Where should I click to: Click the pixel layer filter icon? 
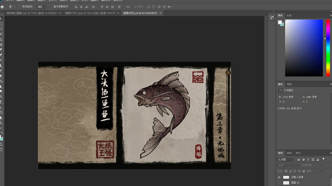[x=299, y=160]
